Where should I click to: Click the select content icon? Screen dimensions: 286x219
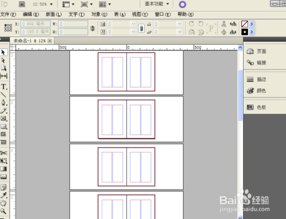point(224,32)
